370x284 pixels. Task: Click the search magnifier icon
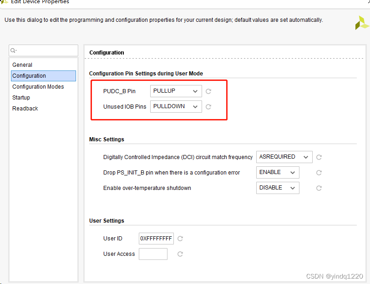(14, 50)
